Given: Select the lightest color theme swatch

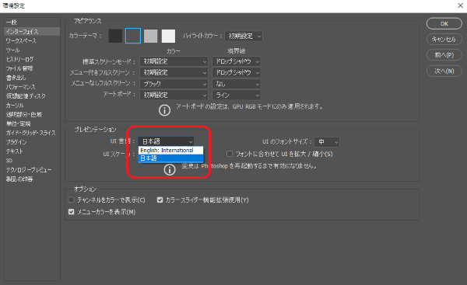Looking at the screenshot, I should click(168, 36).
